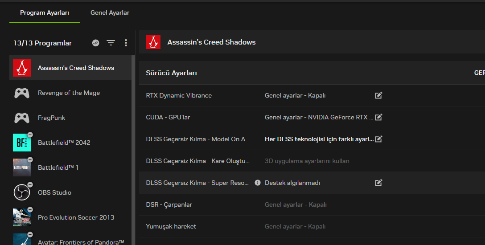Click the FragPunk gamepad icon
Image resolution: width=485 pixels, height=245 pixels.
(22, 118)
